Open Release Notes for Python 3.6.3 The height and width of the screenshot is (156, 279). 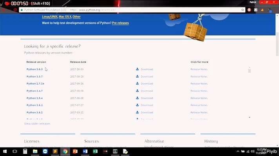point(199,69)
